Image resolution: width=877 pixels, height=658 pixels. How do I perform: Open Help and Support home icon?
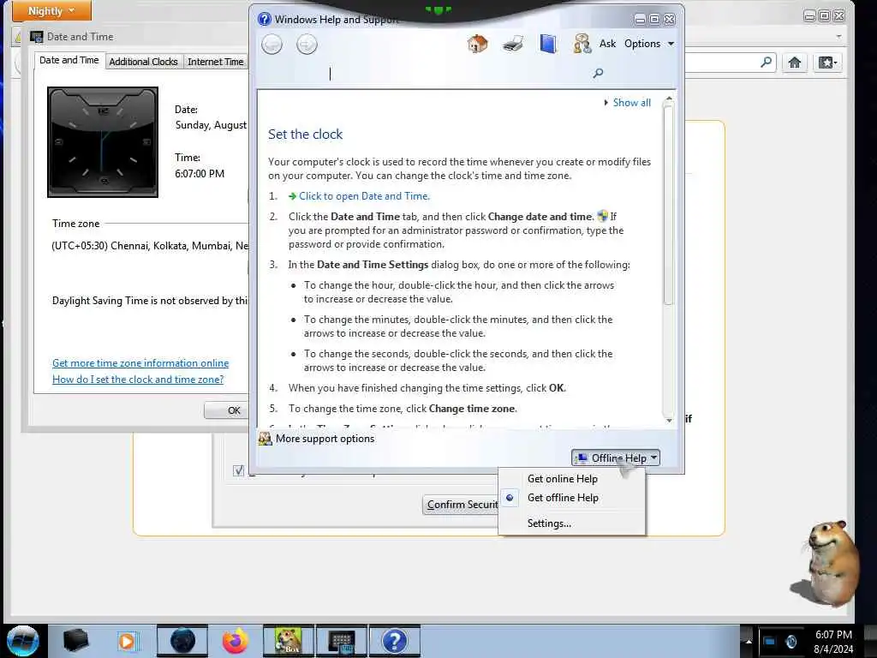[x=477, y=43]
